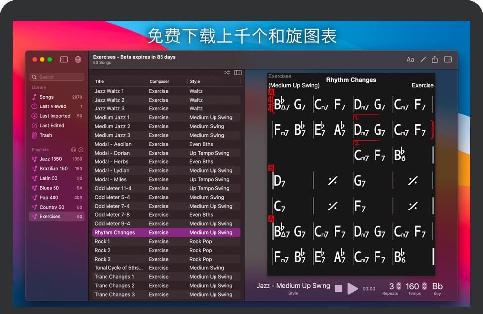
Task: Add a new playlist with plus icon
Action: coord(81,150)
